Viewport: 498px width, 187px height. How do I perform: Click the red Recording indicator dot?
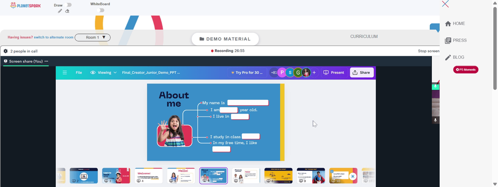coord(212,51)
